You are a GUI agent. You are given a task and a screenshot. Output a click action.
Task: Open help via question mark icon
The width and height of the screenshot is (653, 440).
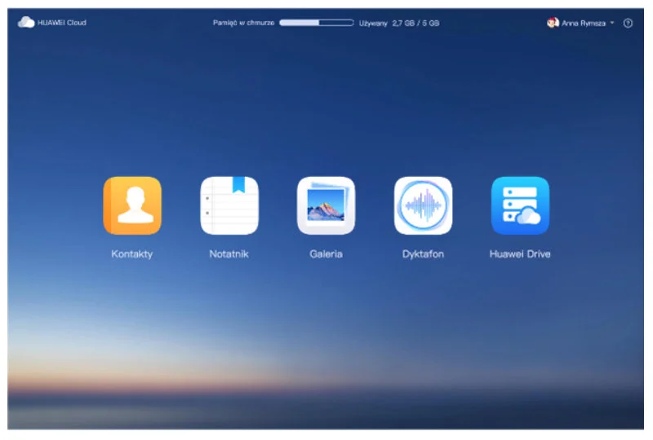tap(628, 23)
